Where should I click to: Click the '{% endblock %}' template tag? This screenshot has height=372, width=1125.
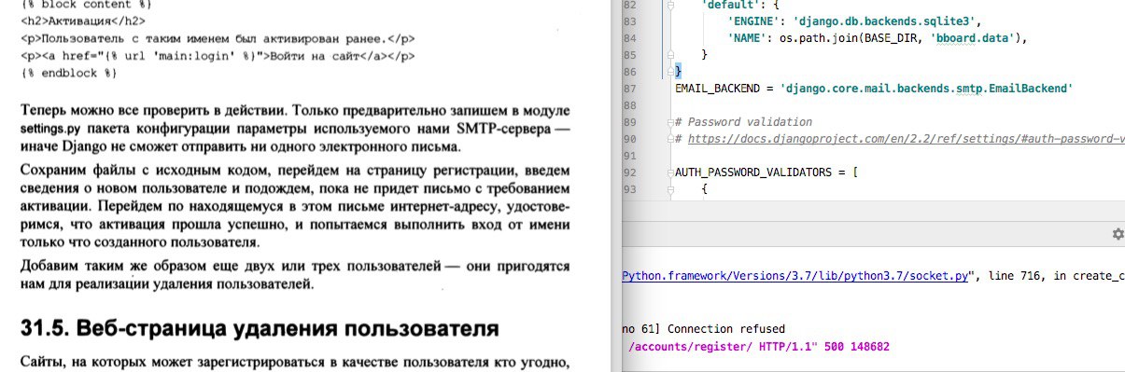coord(68,73)
